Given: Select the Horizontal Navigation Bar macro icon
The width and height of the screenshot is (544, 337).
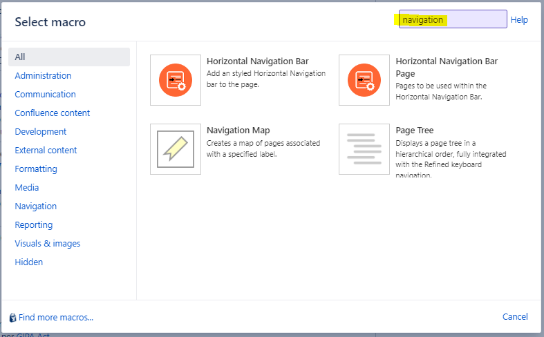Looking at the screenshot, I should [176, 80].
